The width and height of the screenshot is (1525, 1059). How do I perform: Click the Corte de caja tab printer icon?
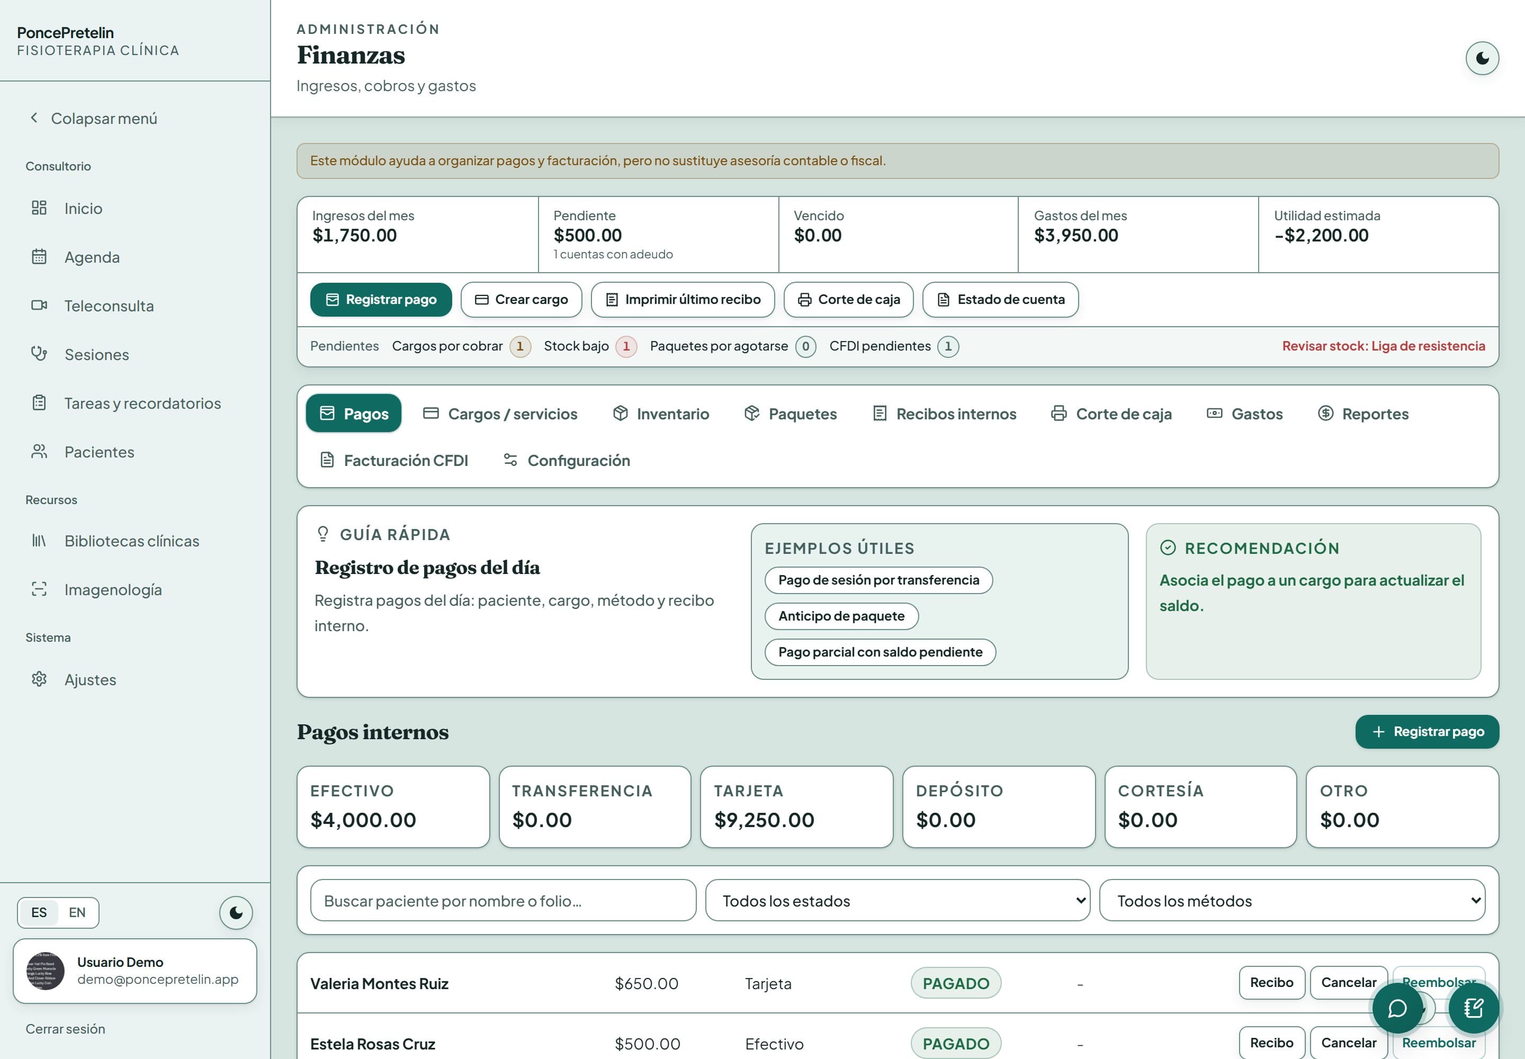pyautogui.click(x=1059, y=414)
